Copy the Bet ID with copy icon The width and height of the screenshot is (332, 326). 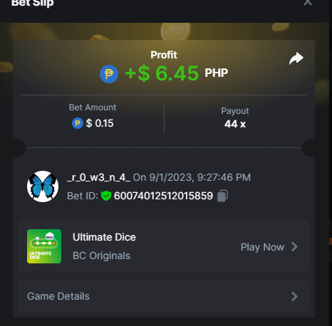pos(222,196)
